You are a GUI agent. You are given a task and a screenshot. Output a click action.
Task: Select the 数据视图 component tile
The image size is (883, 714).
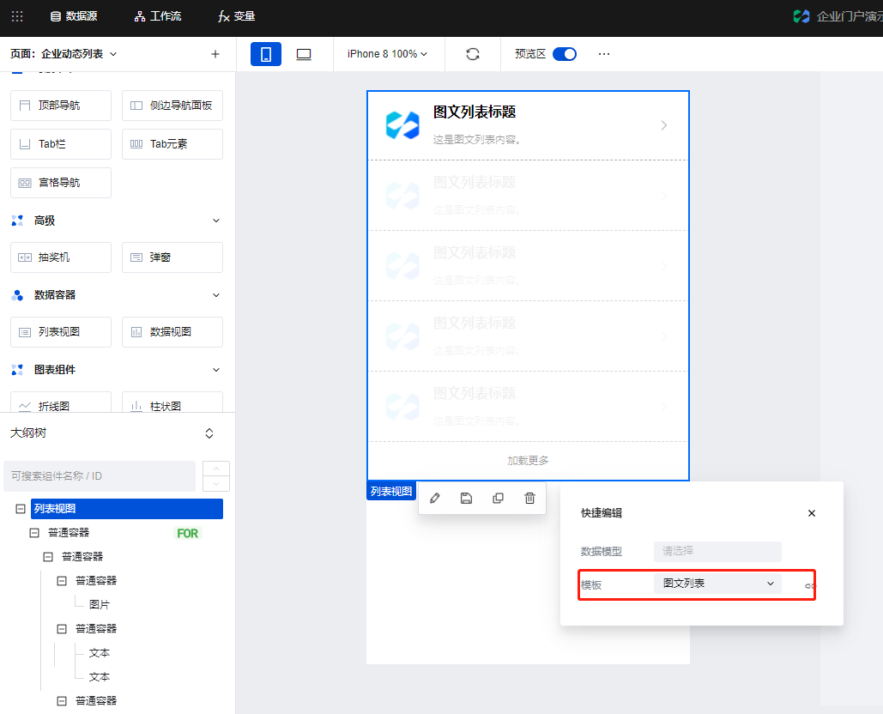point(172,331)
